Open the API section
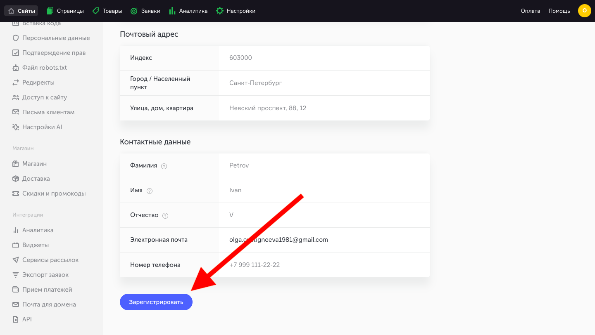595x335 pixels. (27, 319)
